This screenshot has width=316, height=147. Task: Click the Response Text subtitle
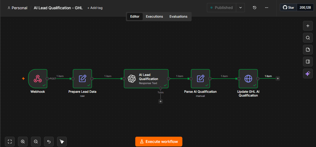148,83
